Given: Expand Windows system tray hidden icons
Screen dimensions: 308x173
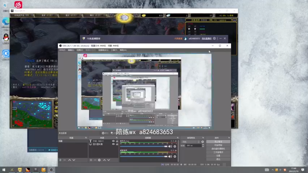Looking at the screenshot, I should [x=273, y=170].
